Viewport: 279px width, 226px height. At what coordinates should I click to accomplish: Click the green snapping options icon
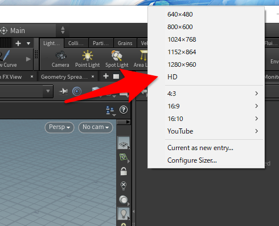[124, 158]
